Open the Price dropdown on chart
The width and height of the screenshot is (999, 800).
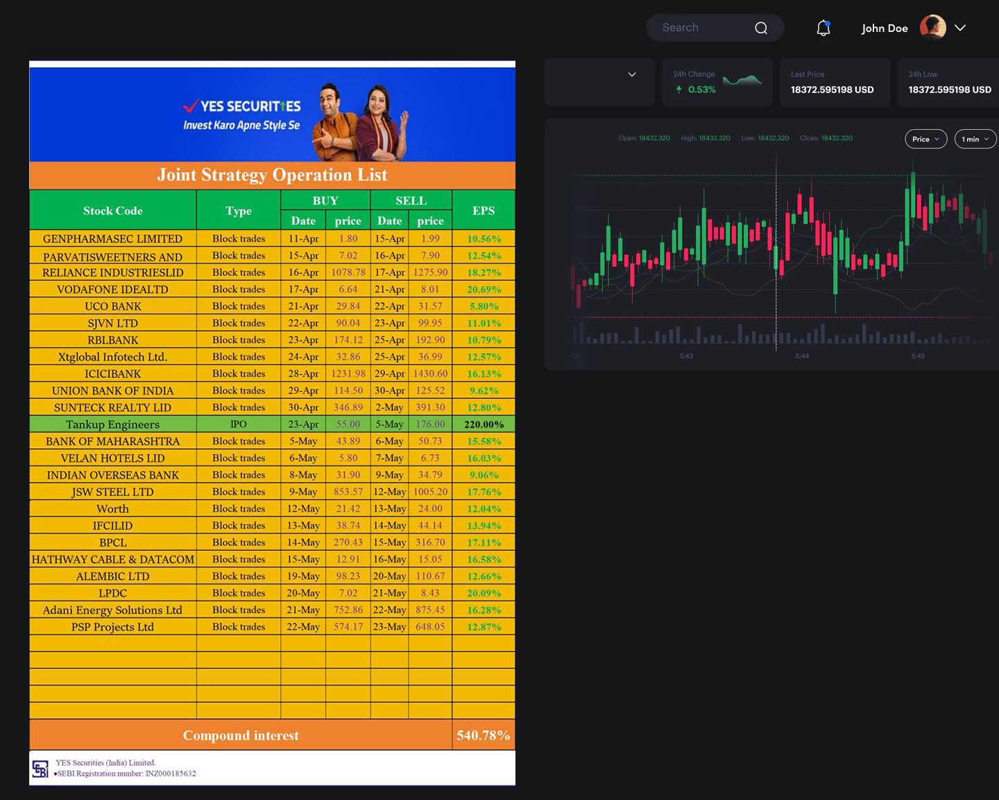(x=925, y=139)
